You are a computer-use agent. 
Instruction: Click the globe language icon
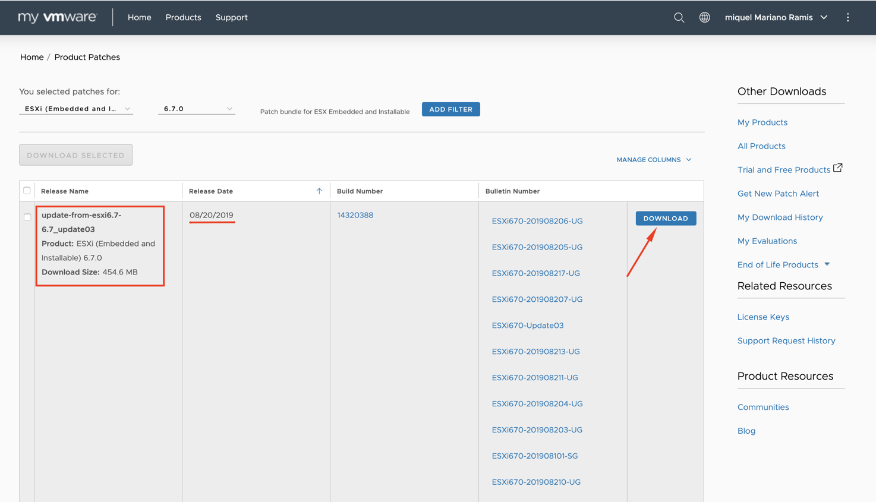[x=704, y=17]
